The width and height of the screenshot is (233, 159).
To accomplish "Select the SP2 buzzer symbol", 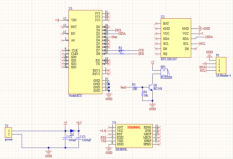I will pyautogui.click(x=165, y=72).
